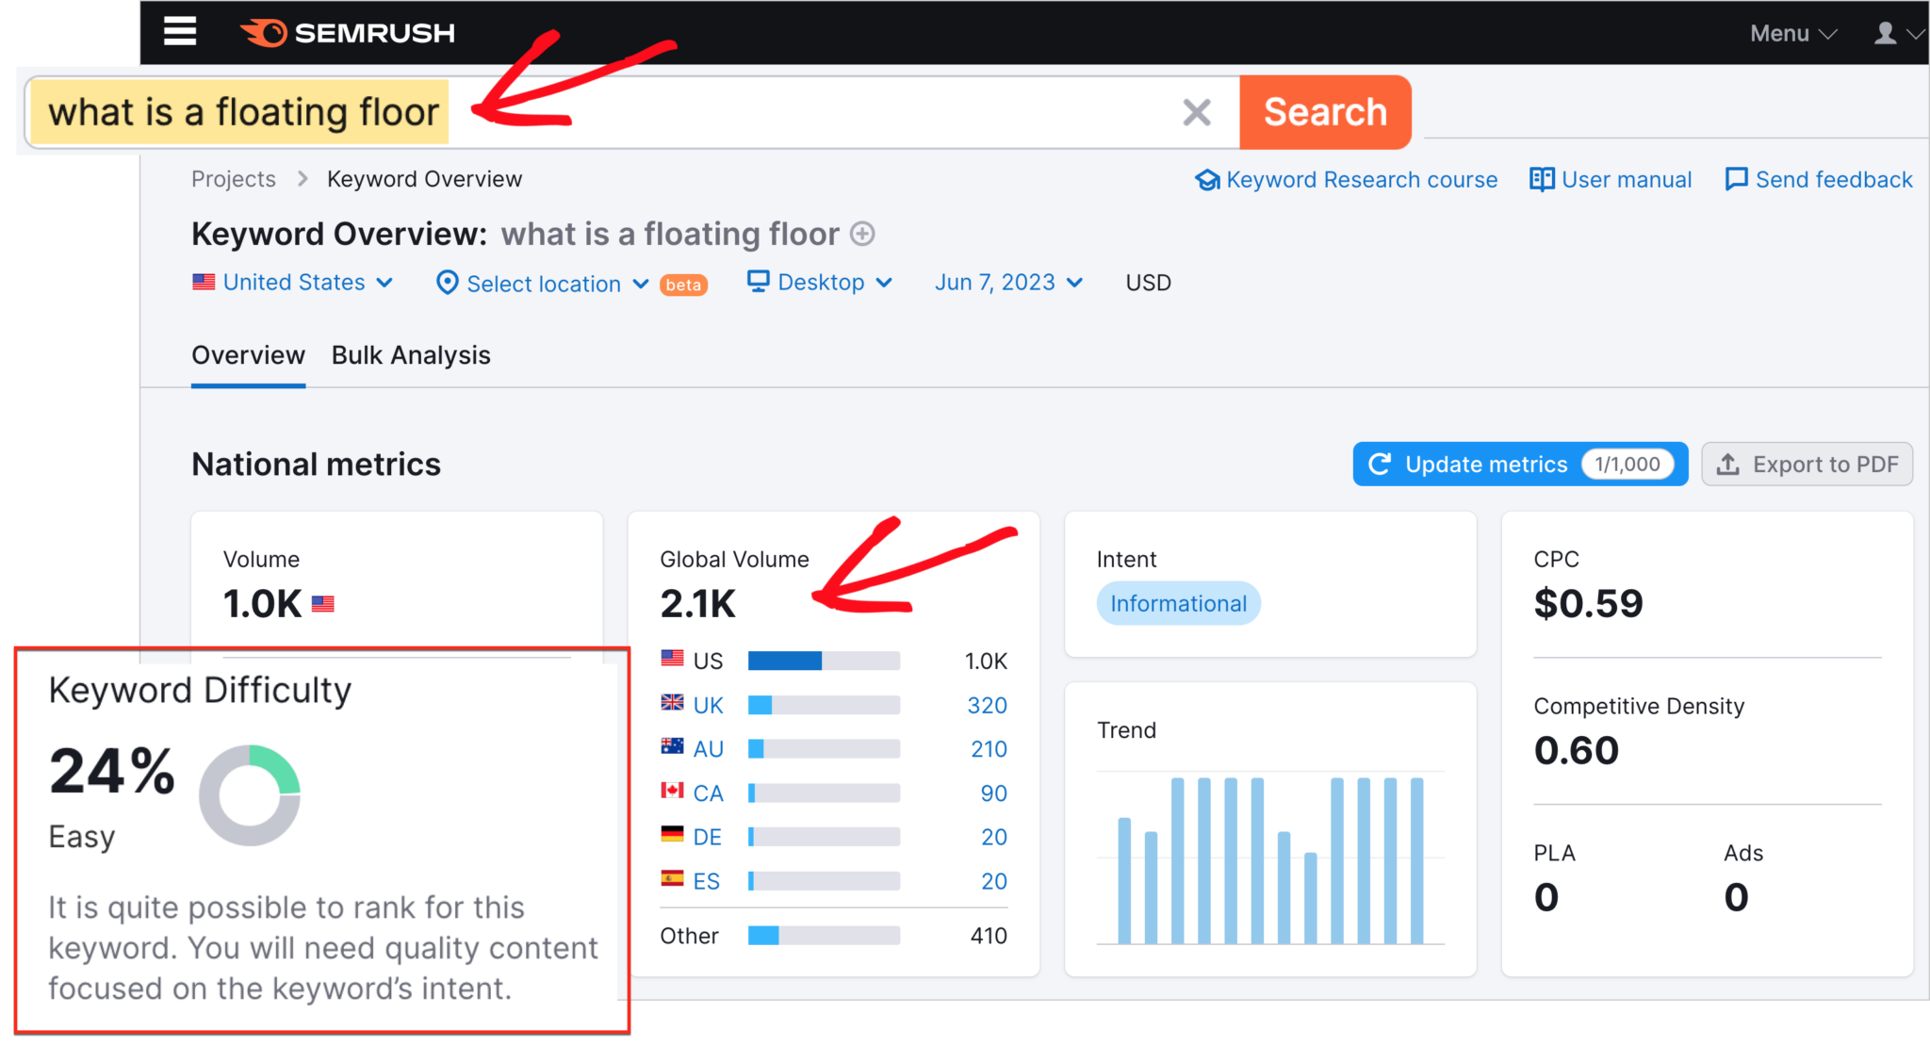Click the UK flag icon
The image size is (1930, 1062).
tap(672, 702)
